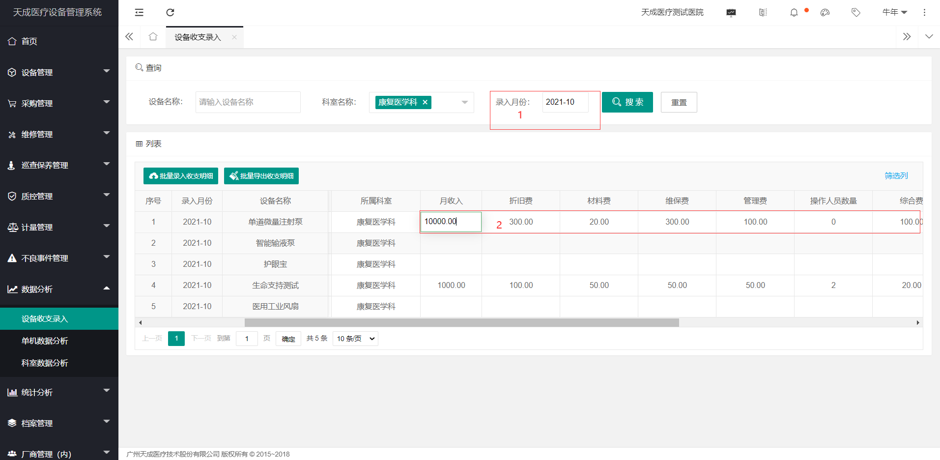Click the notes icon in the top bar

pos(763,12)
